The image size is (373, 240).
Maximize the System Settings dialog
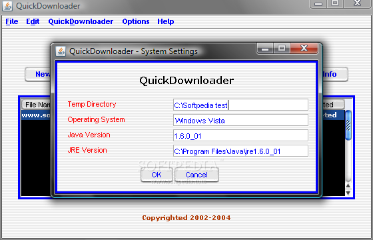click(x=282, y=49)
